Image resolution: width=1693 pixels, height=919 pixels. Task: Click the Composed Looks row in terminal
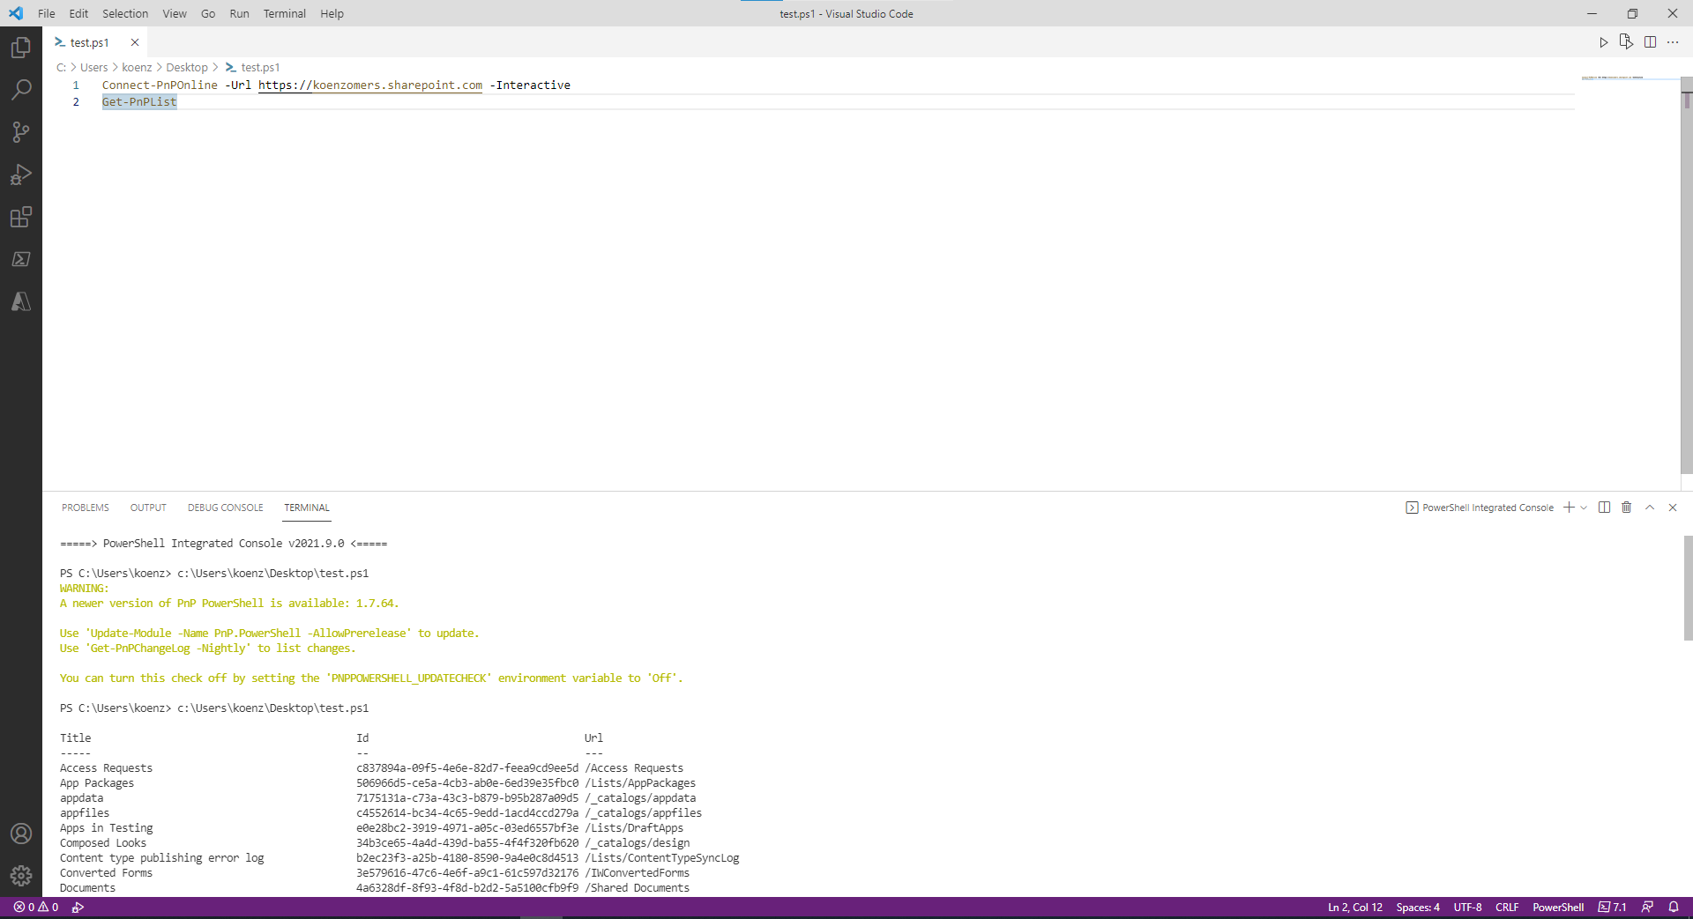(375, 843)
